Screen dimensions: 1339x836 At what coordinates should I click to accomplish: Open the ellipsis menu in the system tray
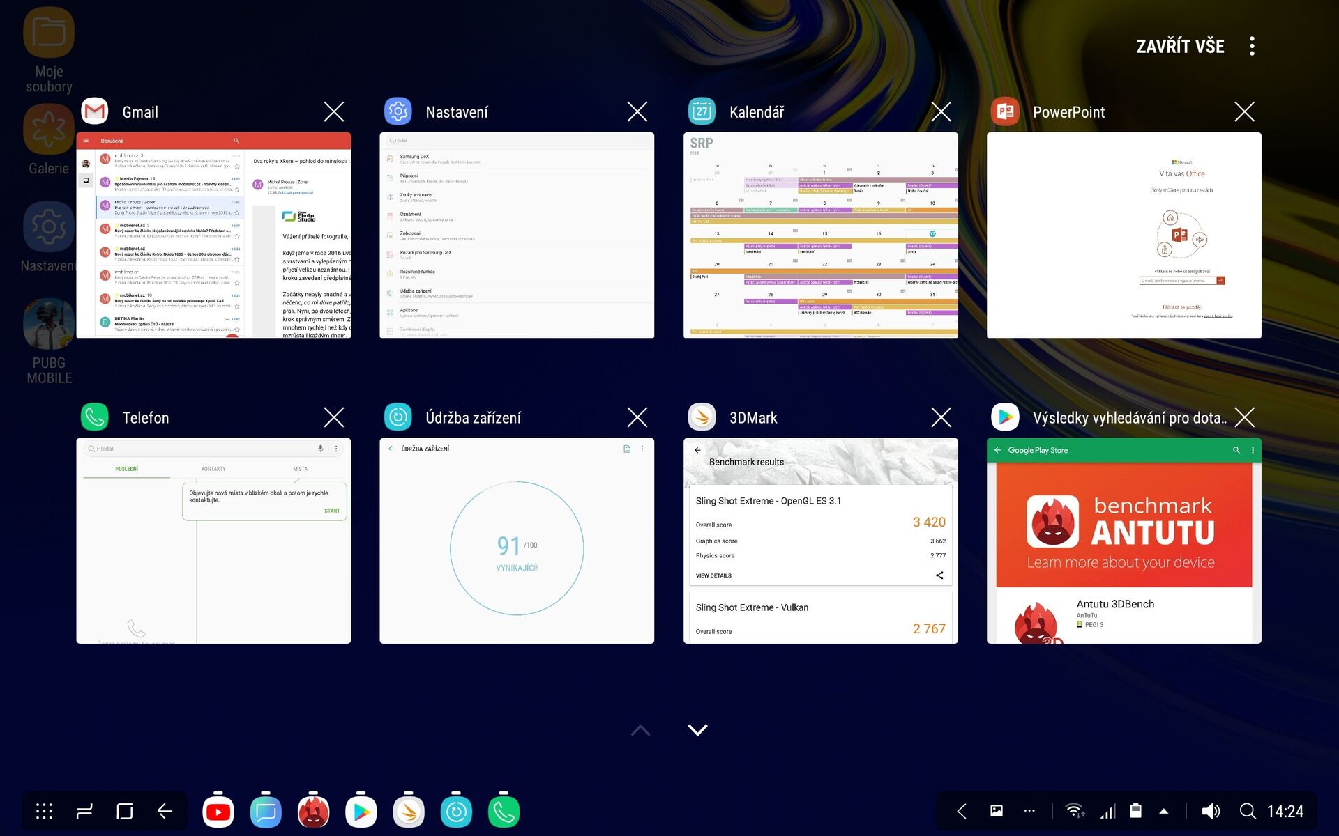tap(1029, 811)
